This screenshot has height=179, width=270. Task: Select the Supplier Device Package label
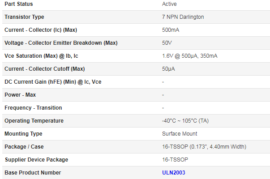(37, 160)
